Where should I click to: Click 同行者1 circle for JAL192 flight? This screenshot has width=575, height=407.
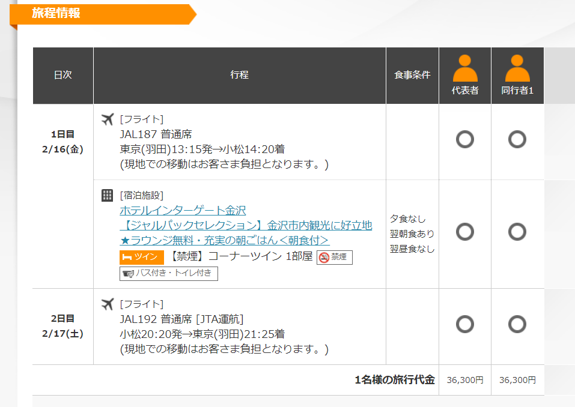(517, 324)
